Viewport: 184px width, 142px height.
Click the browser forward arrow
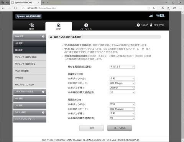click(x=10, y=8)
